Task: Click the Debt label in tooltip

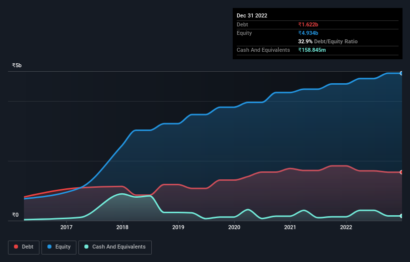Action: point(242,24)
